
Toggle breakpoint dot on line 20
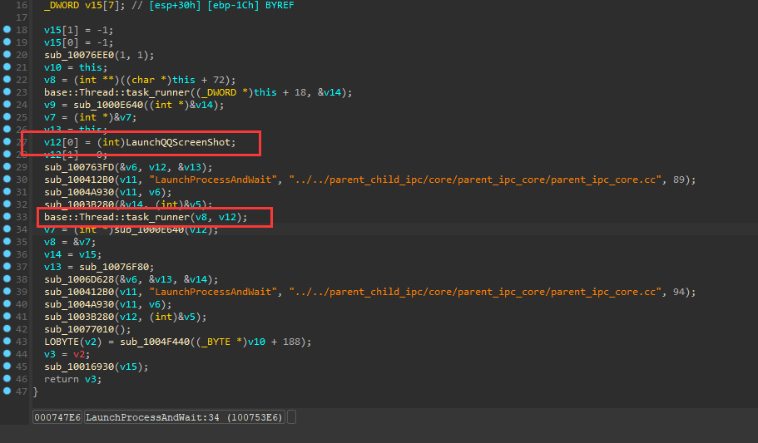click(7, 55)
